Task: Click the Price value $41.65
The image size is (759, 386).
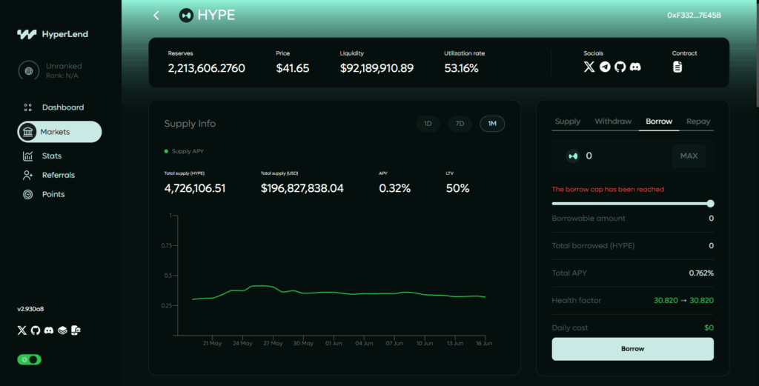Action: pyautogui.click(x=292, y=68)
